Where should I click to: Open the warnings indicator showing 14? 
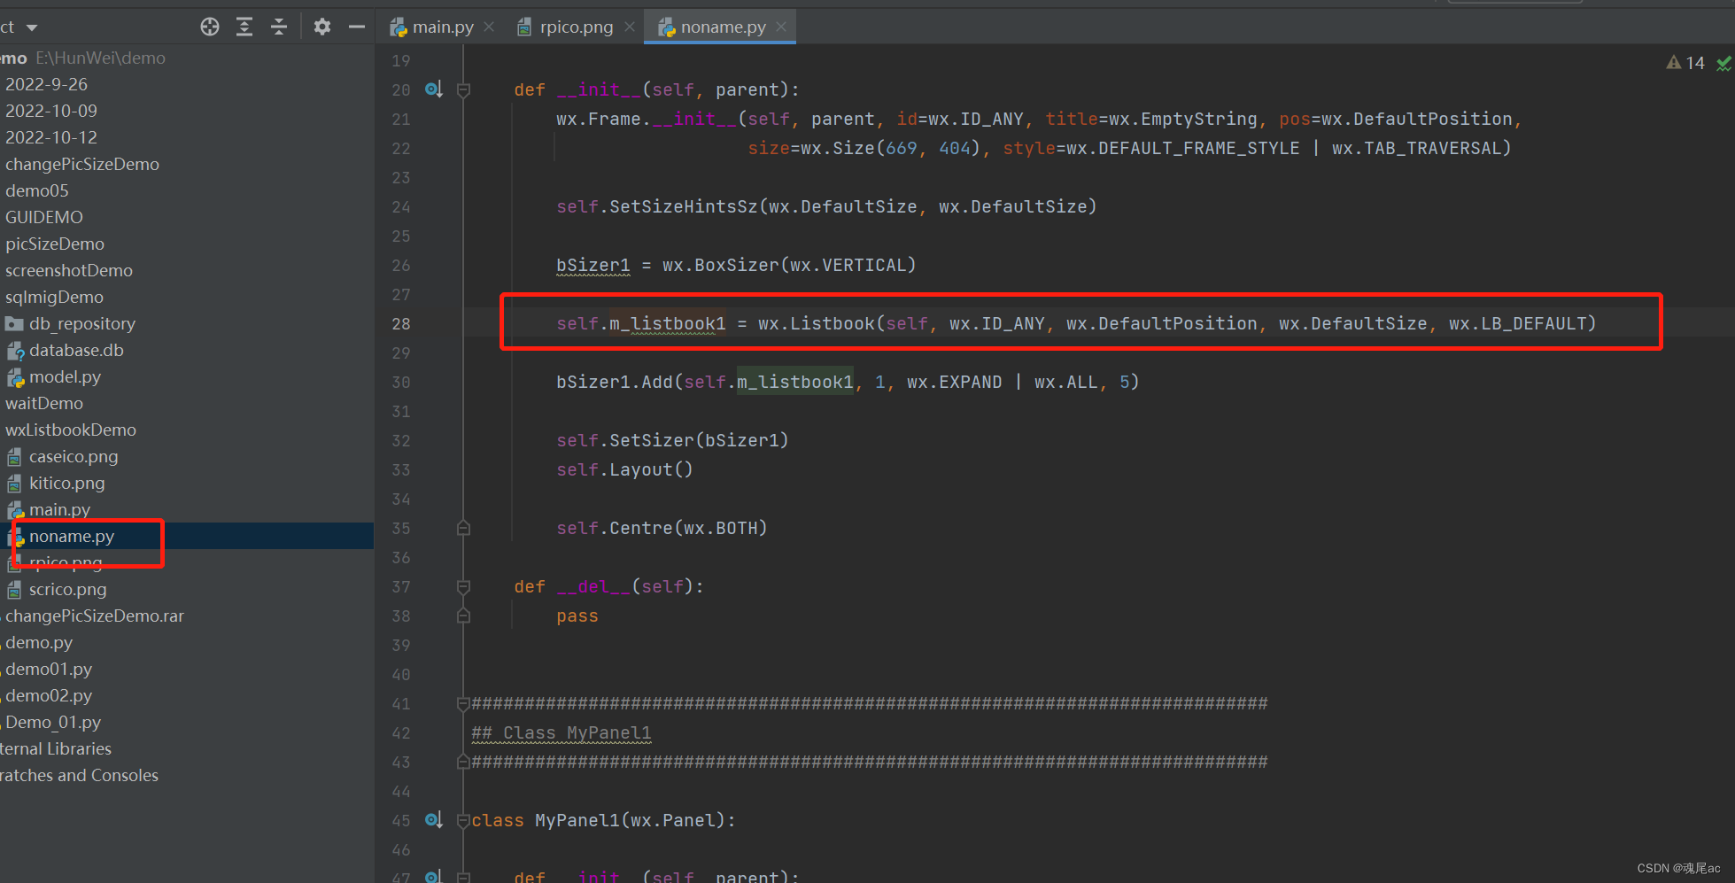1685,63
